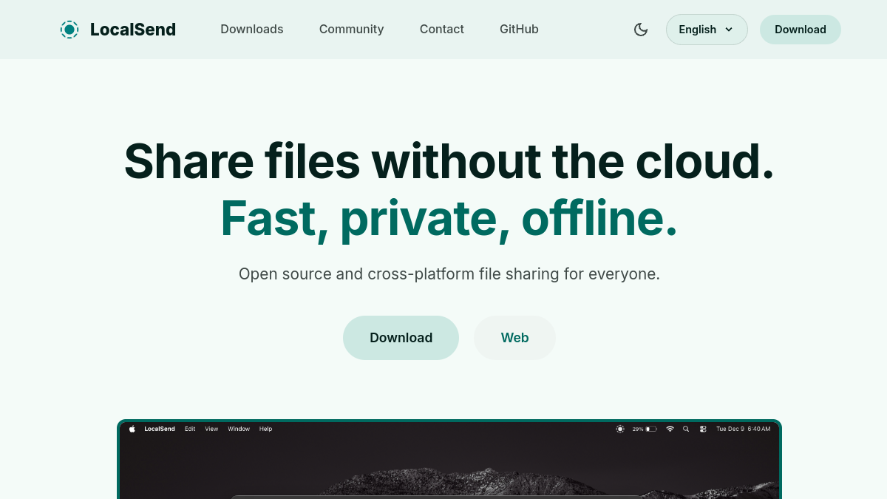Toggle dark mode with the moon icon

click(x=641, y=30)
